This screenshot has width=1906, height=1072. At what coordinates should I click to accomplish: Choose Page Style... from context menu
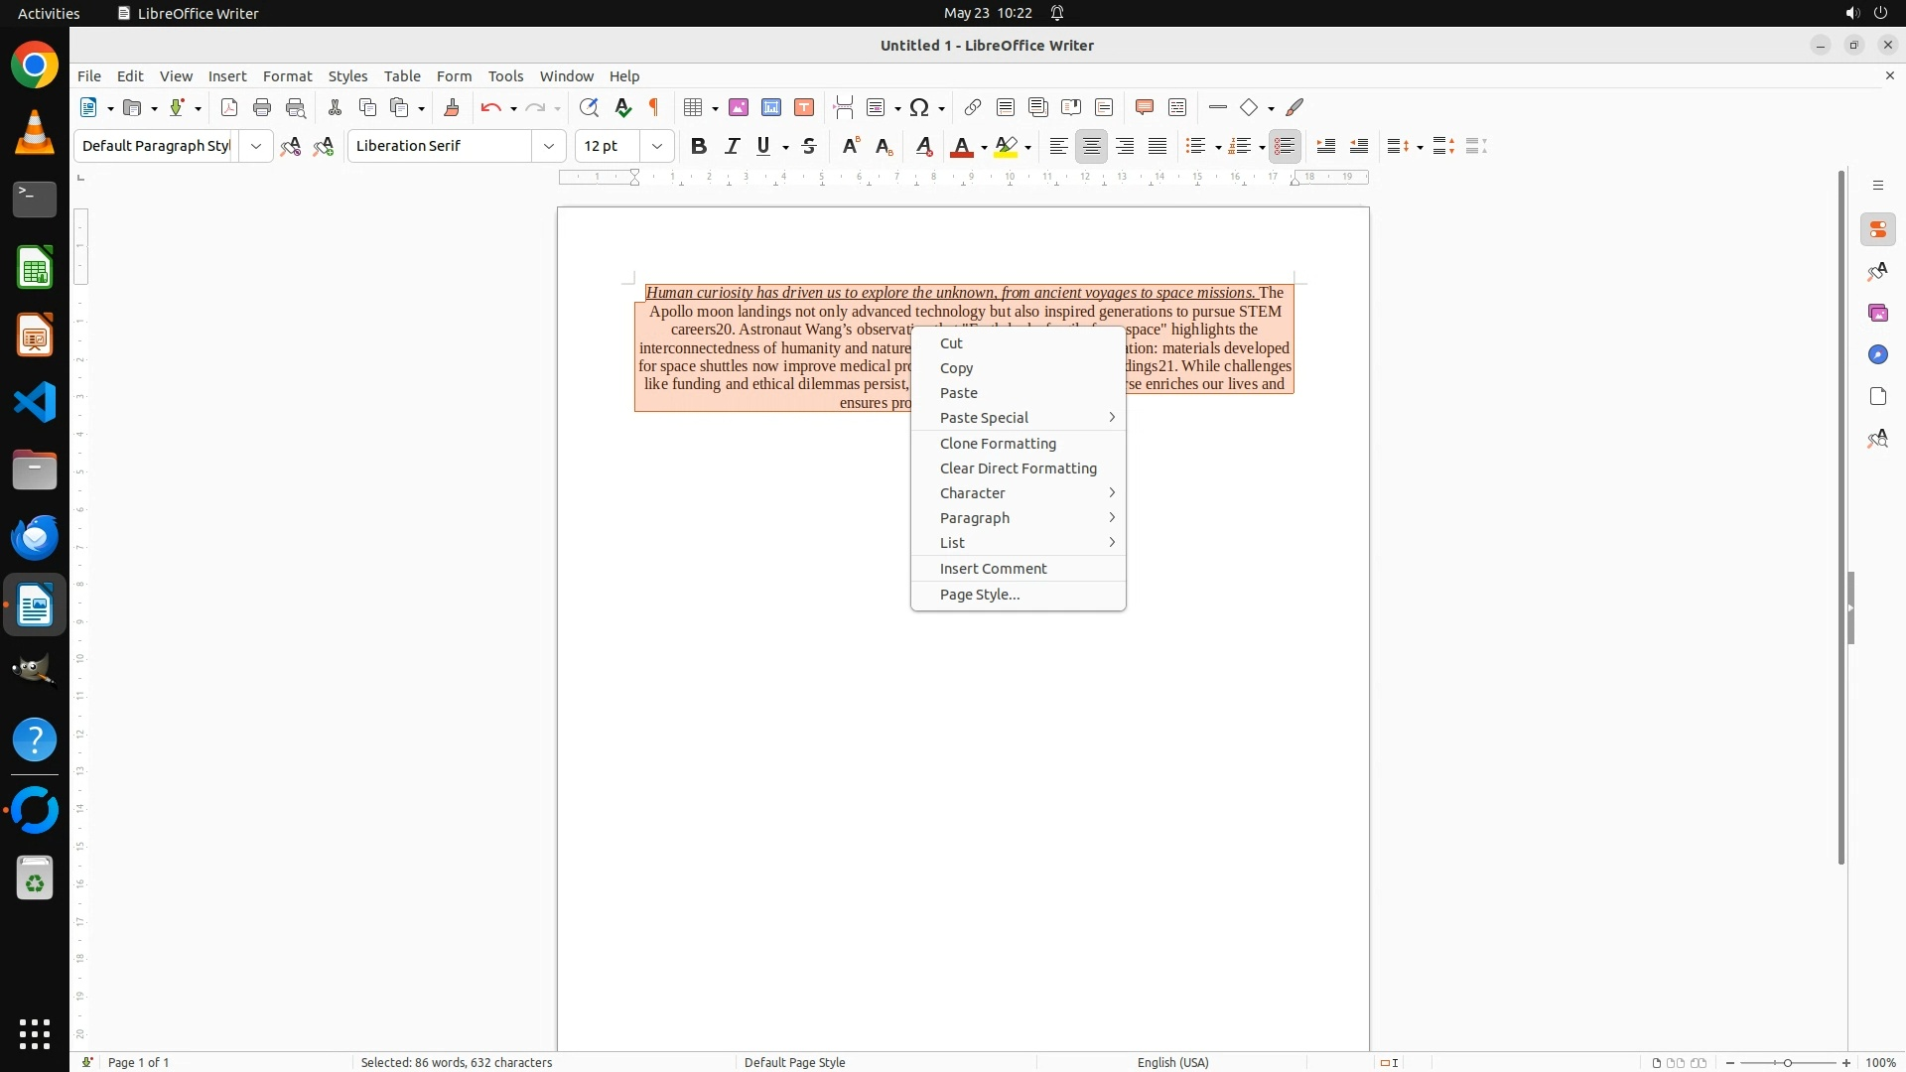point(979,595)
